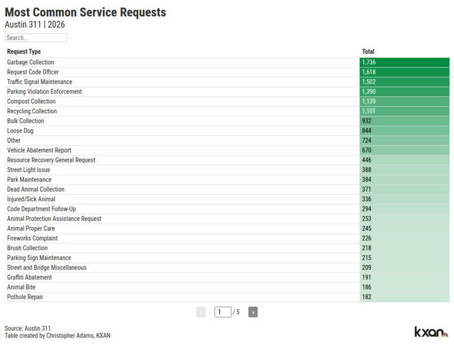This screenshot has width=454, height=344.
Task: Click the 1,390 total cell
Action: (404, 91)
